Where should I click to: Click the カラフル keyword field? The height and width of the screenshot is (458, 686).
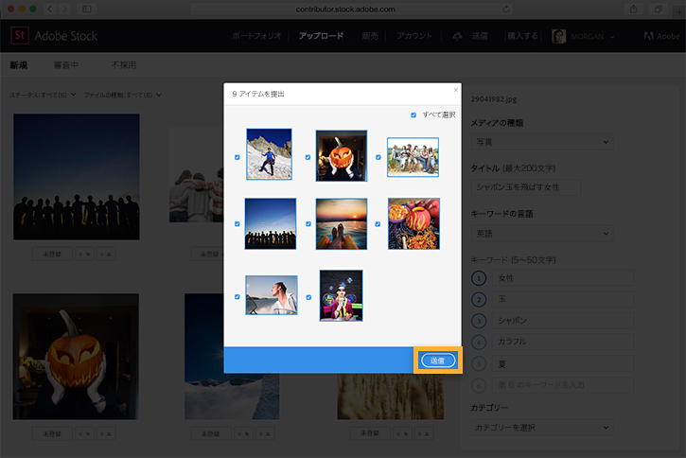(563, 342)
